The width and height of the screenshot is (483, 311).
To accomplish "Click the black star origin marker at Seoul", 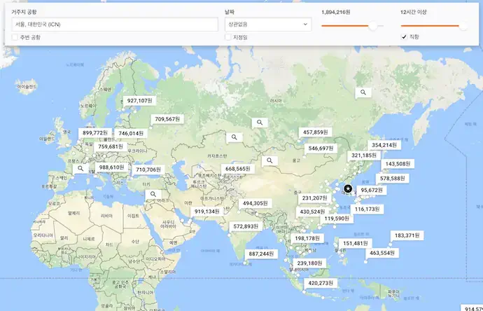I will click(348, 188).
